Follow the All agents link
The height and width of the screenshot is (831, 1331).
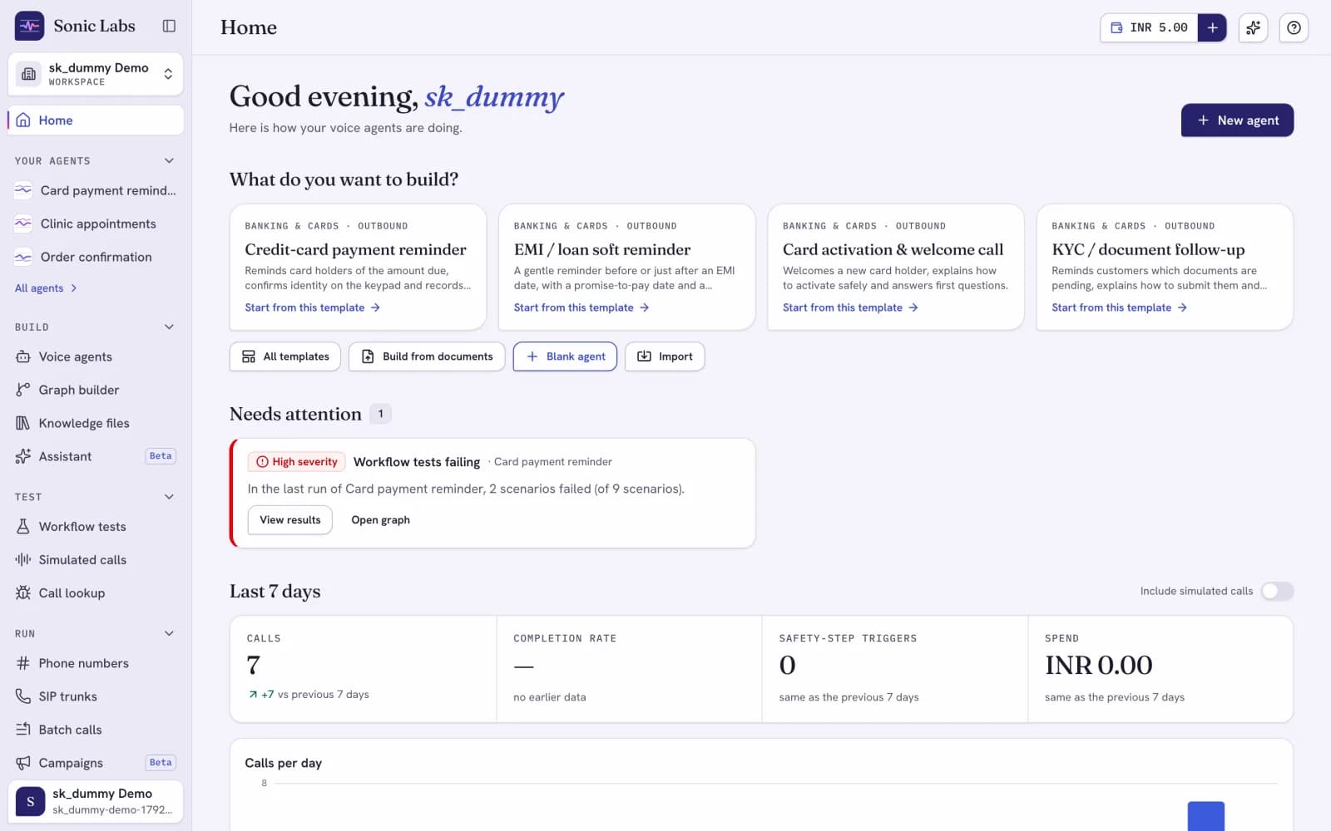click(x=46, y=288)
